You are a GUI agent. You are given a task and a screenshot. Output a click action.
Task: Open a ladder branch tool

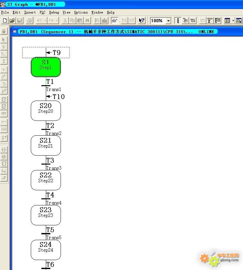pyautogui.click(x=4, y=171)
